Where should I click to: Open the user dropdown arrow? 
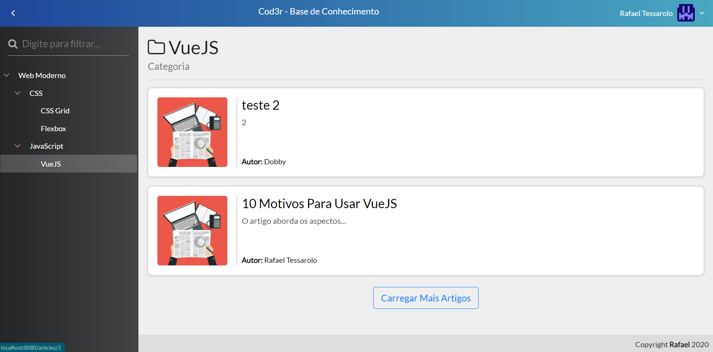(702, 13)
